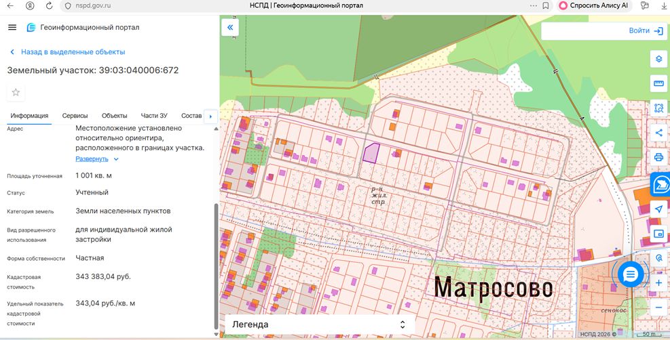Zoom out on the map
Image resolution: width=670 pixels, height=340 pixels.
pos(658,307)
